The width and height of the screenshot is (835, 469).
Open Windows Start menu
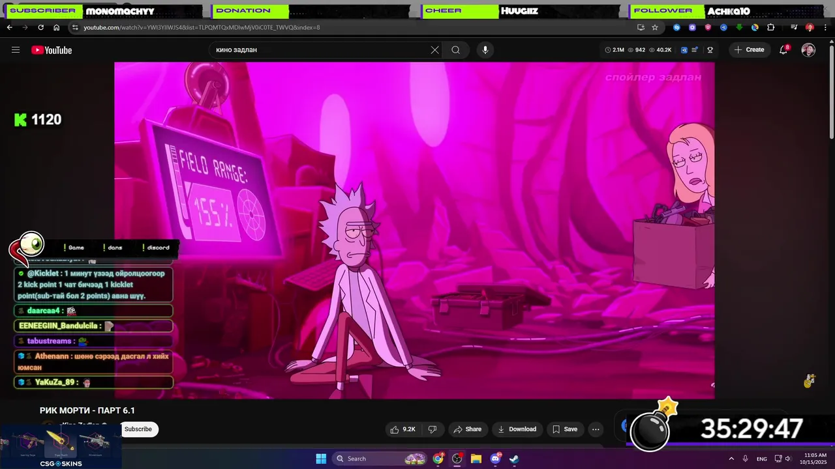point(321,459)
